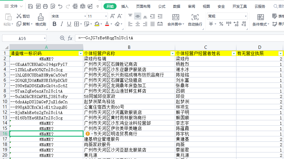Expand the name box A16 dropdown arrow
The image size is (284, 159).
pos(45,38)
